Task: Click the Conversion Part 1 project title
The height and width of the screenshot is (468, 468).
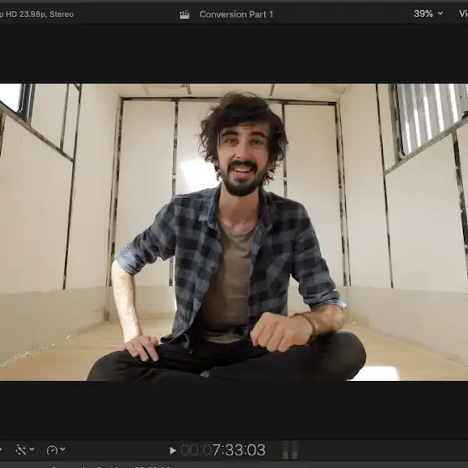Action: point(236,14)
